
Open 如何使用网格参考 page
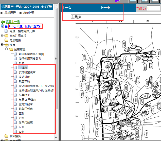30,59
